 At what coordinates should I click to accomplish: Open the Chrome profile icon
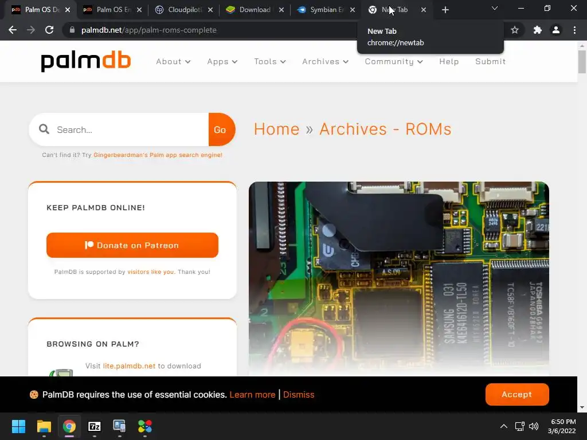click(x=556, y=30)
